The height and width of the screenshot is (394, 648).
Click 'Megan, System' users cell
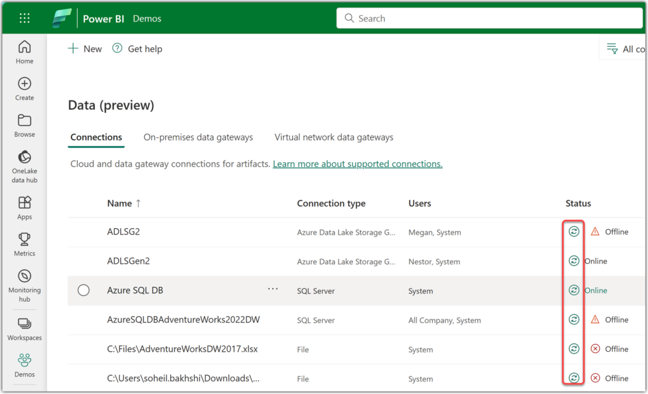[435, 232]
